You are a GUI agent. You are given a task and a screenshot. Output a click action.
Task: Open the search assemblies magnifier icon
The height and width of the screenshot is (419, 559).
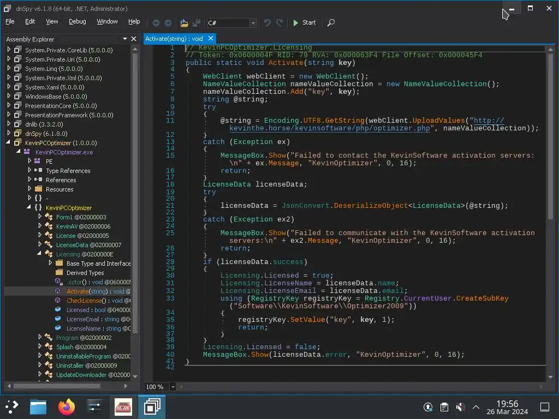331,23
